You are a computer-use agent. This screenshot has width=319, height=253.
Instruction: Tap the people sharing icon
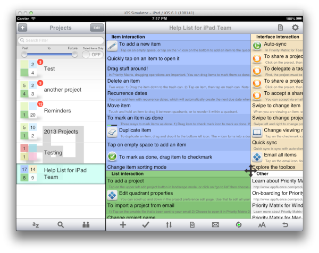86,224
